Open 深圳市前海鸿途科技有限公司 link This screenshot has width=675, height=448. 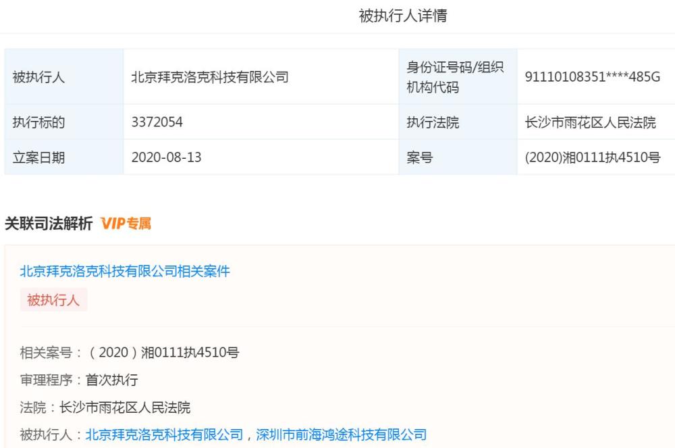point(342,434)
